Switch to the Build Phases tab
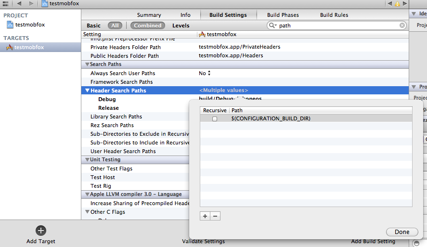Screen dimensions: 427x247 coord(283,15)
